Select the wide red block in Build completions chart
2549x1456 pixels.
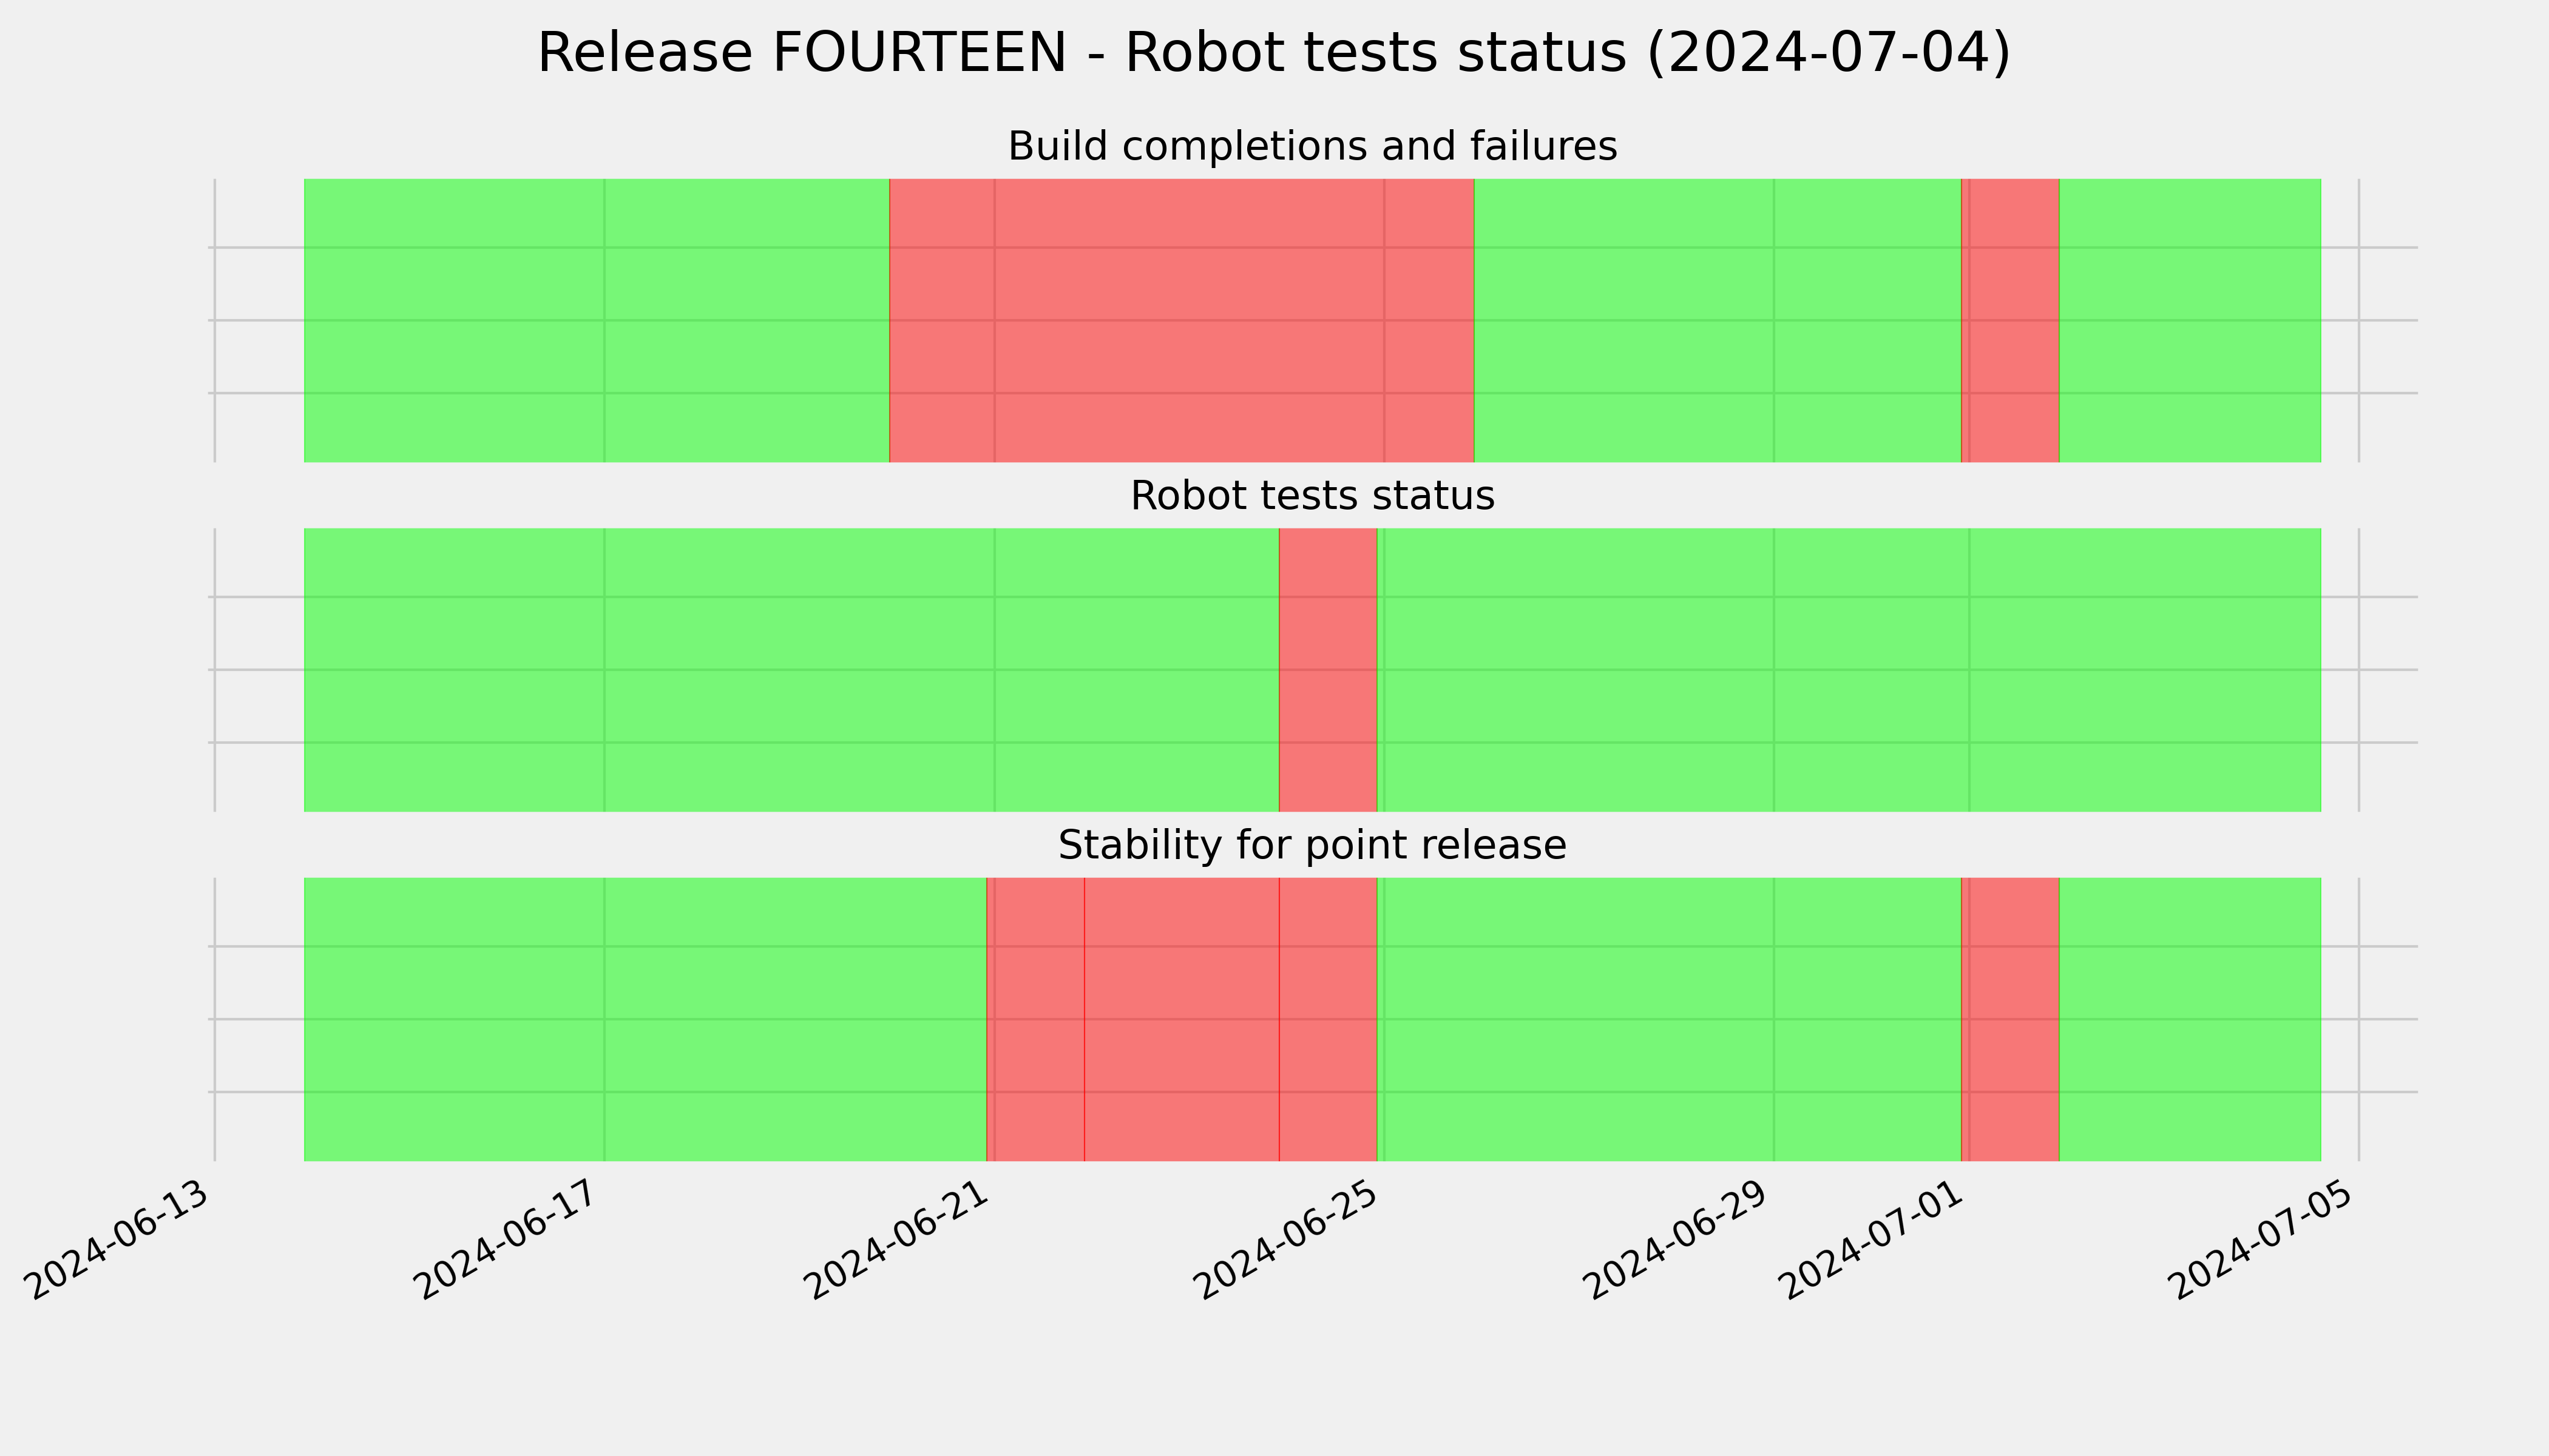click(x=1182, y=320)
